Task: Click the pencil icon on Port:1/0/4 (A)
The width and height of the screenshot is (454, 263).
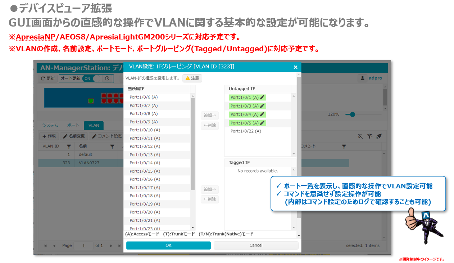Action: coord(262,114)
